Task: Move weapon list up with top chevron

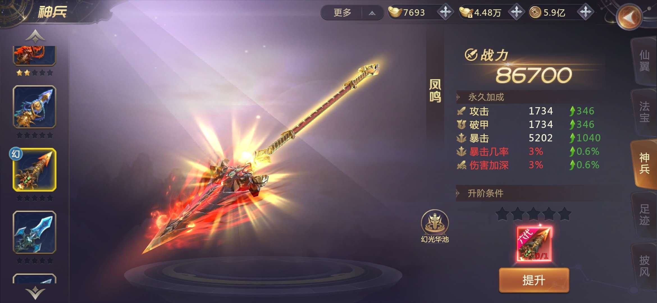Action: pyautogui.click(x=35, y=36)
